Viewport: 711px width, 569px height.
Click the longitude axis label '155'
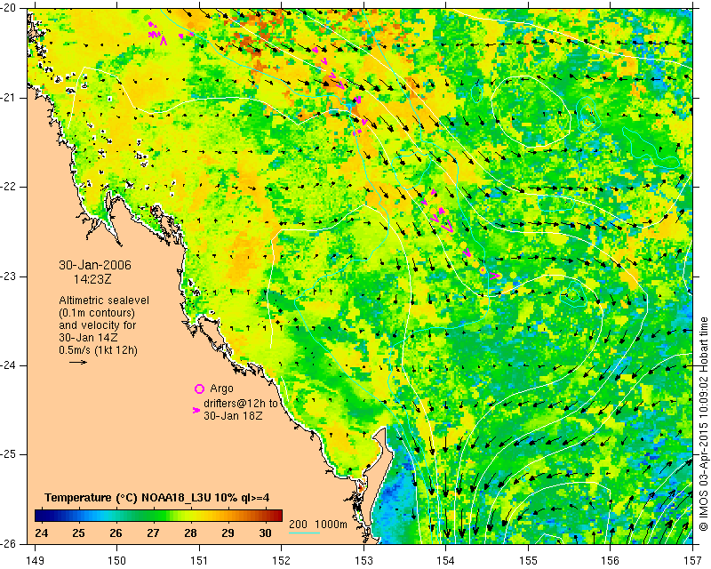tap(528, 561)
